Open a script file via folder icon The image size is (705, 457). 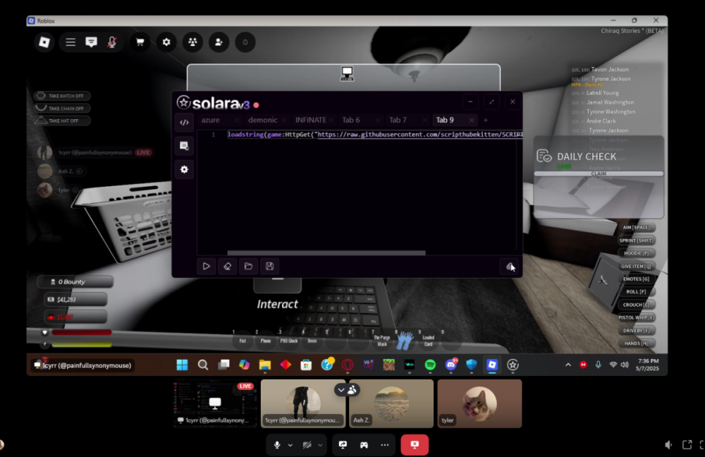tap(248, 267)
